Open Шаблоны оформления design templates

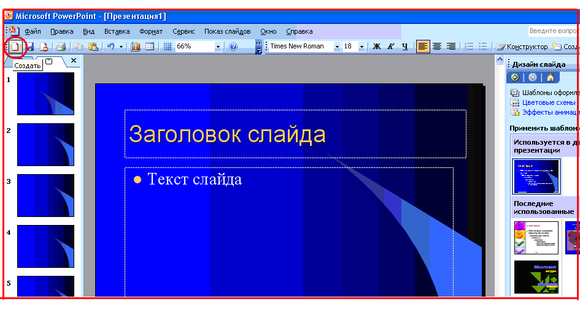pyautogui.click(x=544, y=93)
